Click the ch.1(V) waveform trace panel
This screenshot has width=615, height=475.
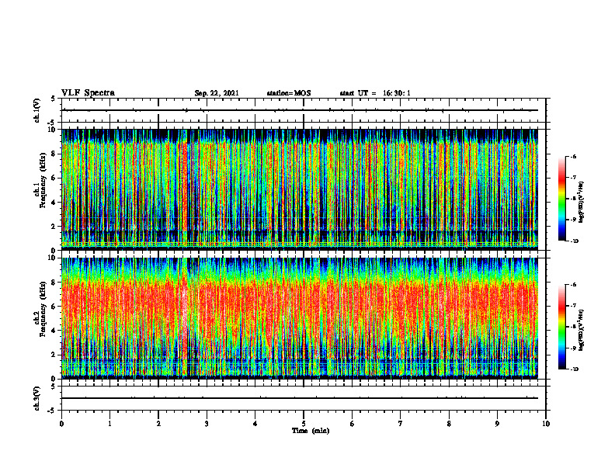[x=304, y=110]
